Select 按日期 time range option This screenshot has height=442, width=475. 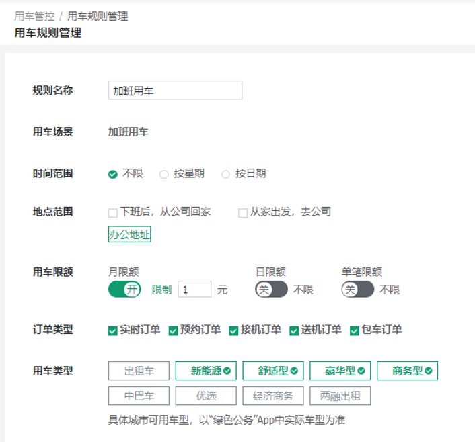(x=226, y=174)
